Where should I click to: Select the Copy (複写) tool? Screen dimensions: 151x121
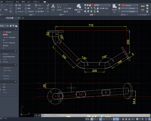coord(18,8)
